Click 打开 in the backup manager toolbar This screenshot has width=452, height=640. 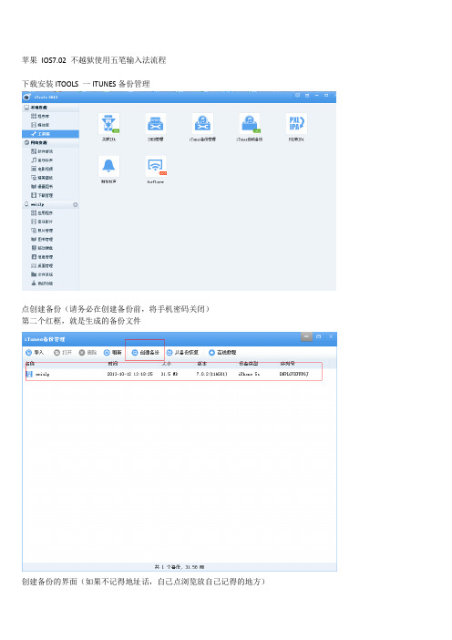[63, 352]
